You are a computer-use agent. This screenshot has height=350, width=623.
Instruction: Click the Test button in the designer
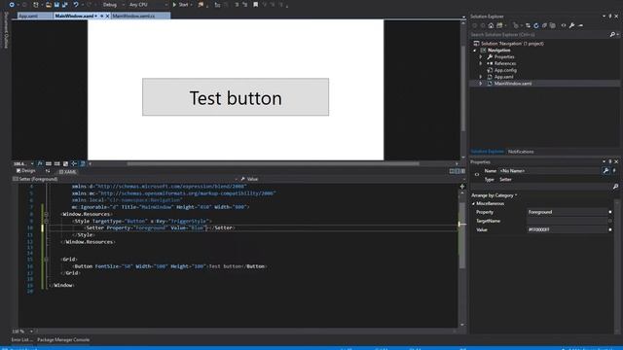pyautogui.click(x=236, y=97)
